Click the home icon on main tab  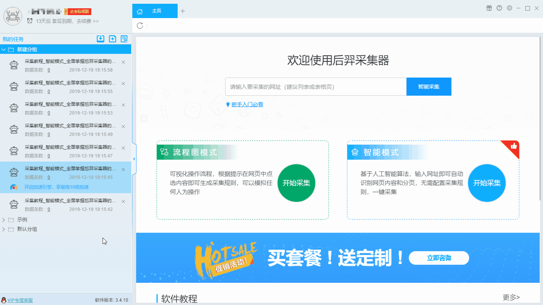[x=140, y=11]
